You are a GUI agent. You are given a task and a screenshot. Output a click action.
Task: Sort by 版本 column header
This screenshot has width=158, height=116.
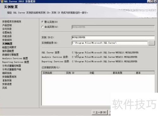(145, 73)
